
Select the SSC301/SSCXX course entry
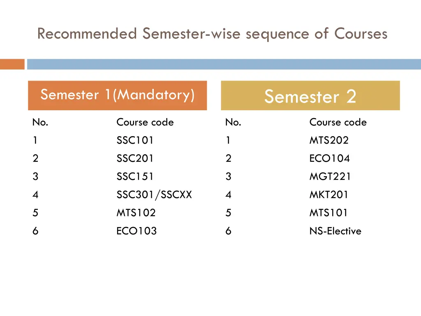[x=154, y=195]
